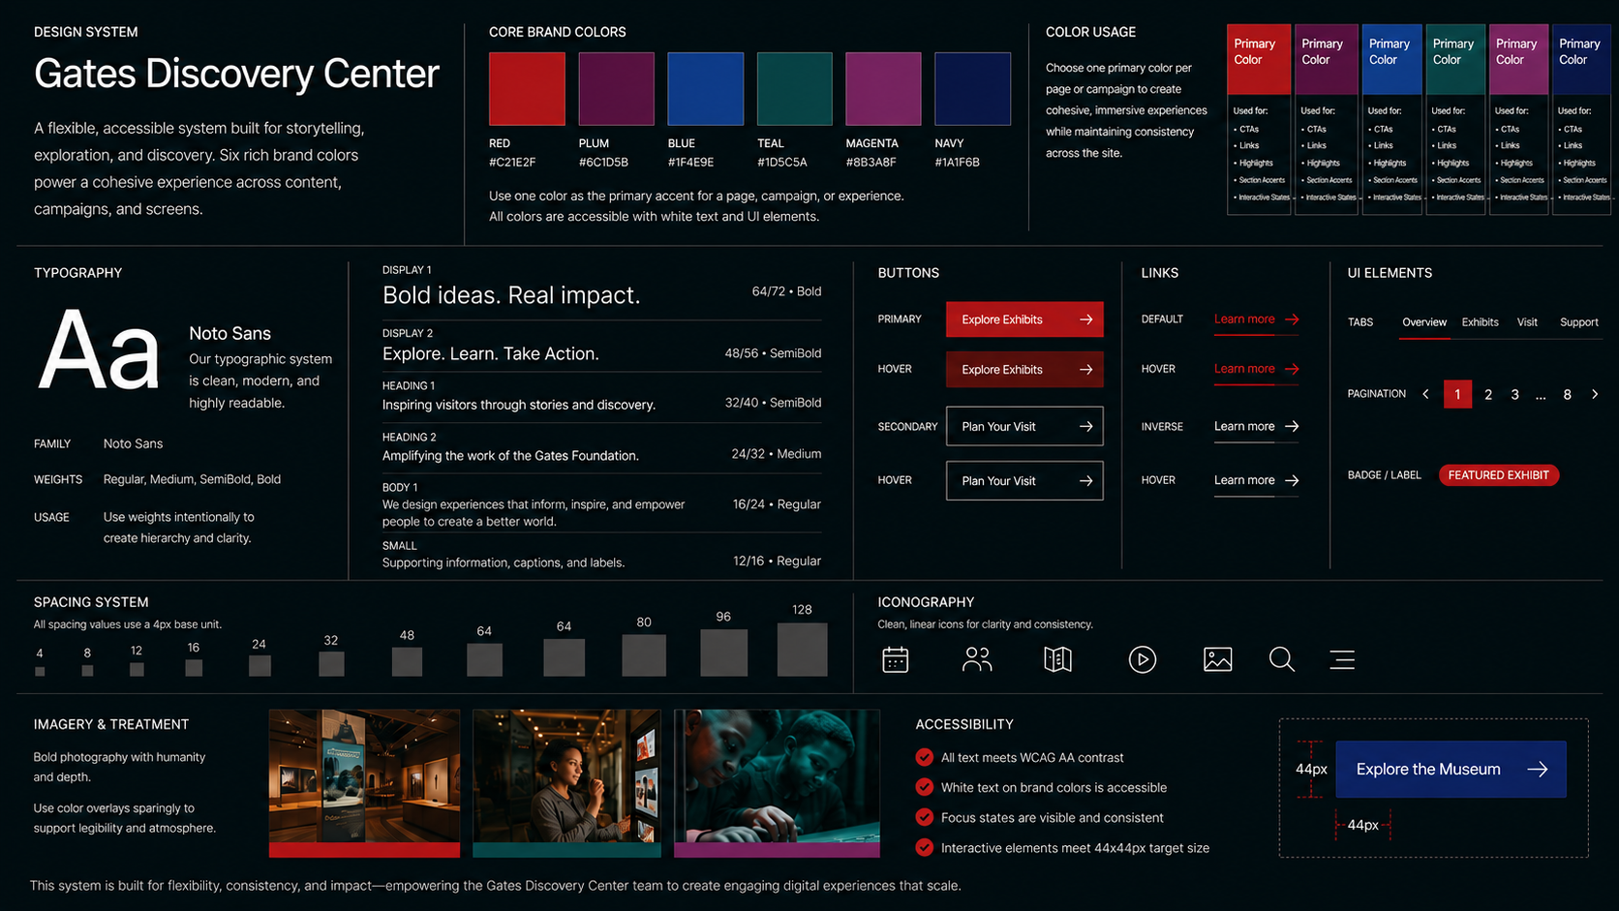
Task: Select the RED color swatch
Action: (x=527, y=89)
